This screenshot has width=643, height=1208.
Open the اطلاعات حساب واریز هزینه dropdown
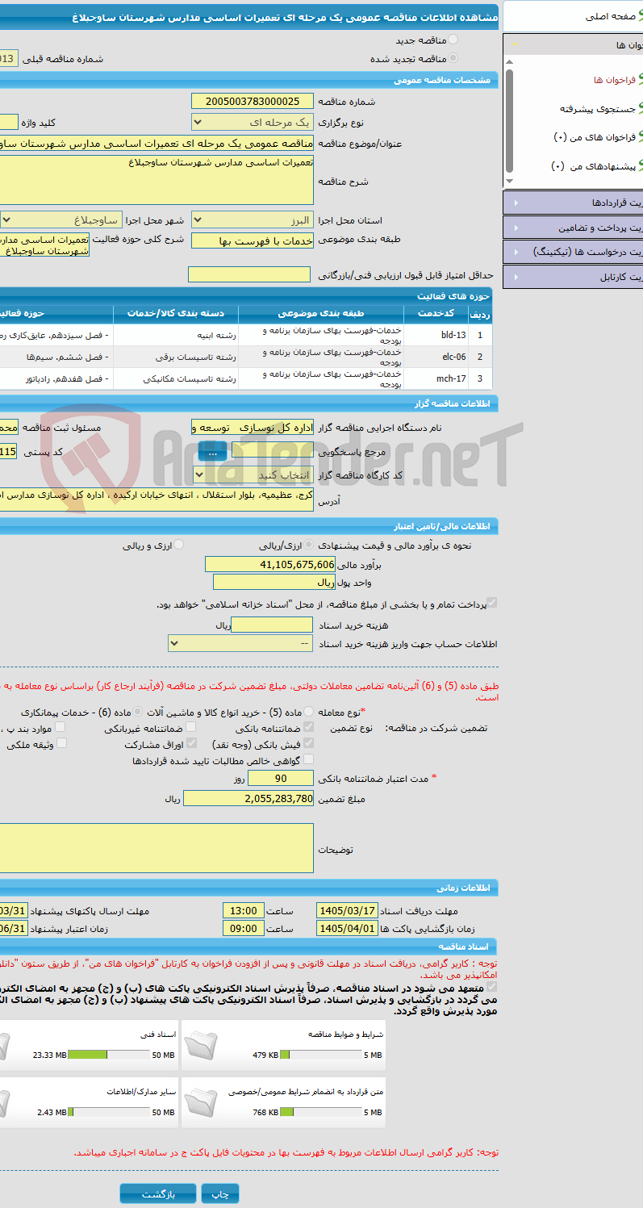click(240, 643)
